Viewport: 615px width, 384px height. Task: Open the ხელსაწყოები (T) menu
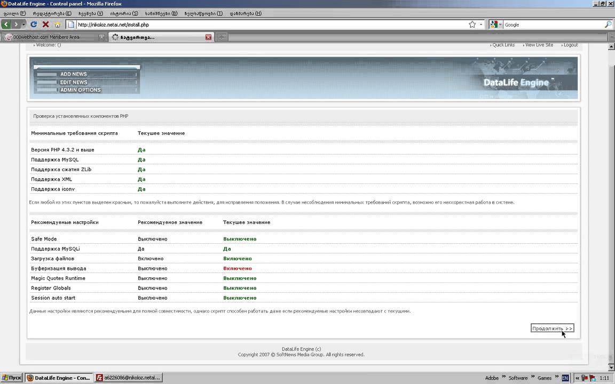(x=203, y=13)
